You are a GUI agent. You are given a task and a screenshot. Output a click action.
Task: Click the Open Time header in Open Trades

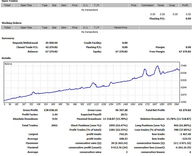(x=26, y=5)
